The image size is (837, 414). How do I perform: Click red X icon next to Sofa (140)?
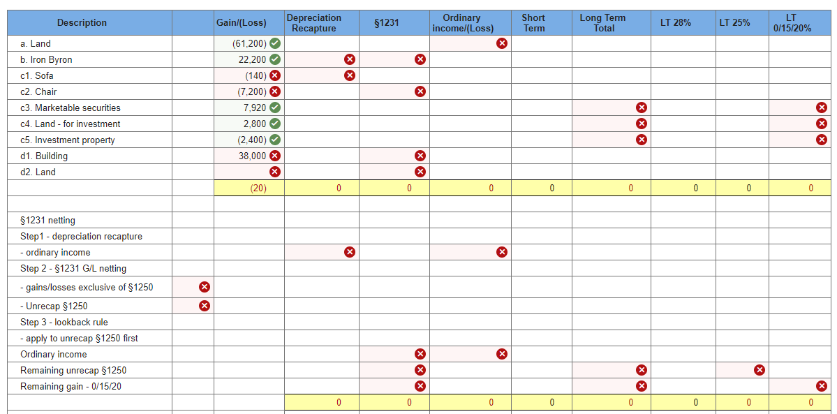coord(275,75)
